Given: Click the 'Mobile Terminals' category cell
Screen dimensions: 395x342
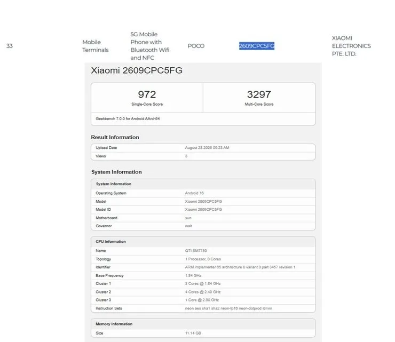Looking at the screenshot, I should (x=95, y=46).
